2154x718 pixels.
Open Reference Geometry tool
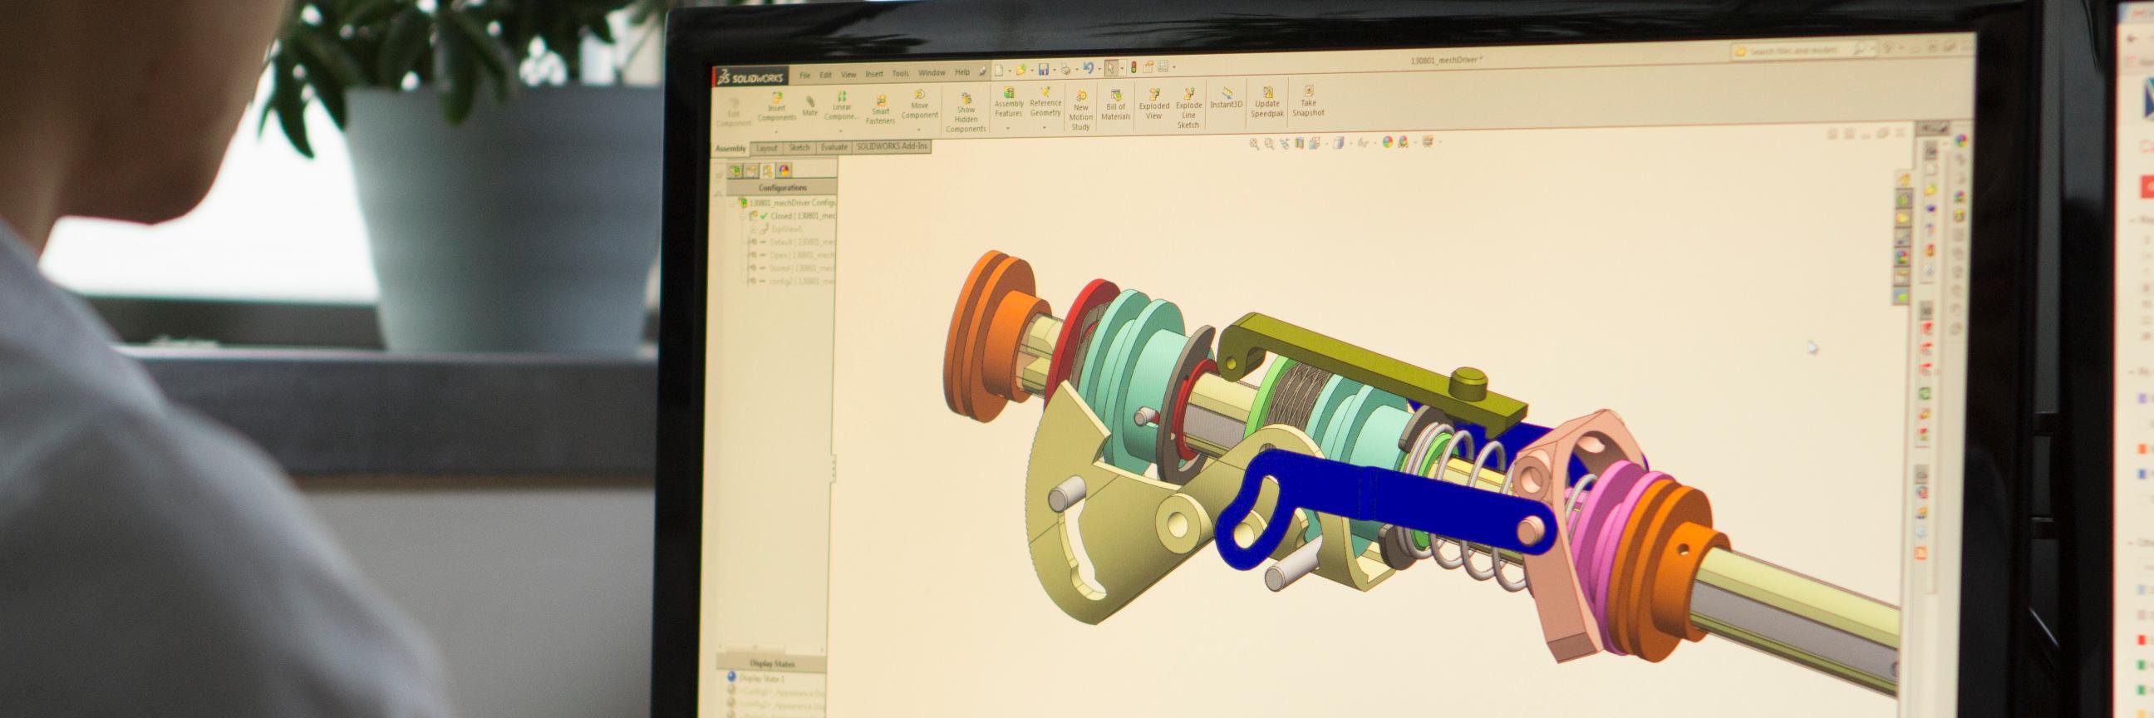tap(1045, 103)
